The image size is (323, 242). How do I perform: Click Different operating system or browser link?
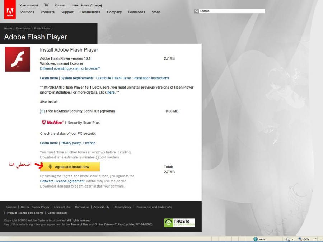coord(70,68)
